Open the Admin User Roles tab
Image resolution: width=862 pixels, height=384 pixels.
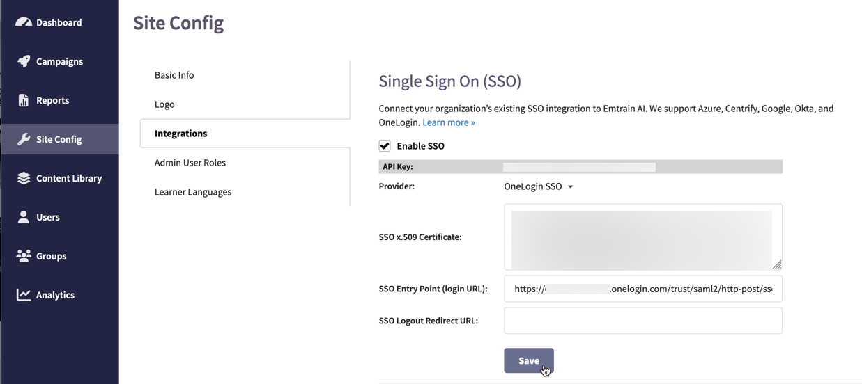click(x=190, y=163)
